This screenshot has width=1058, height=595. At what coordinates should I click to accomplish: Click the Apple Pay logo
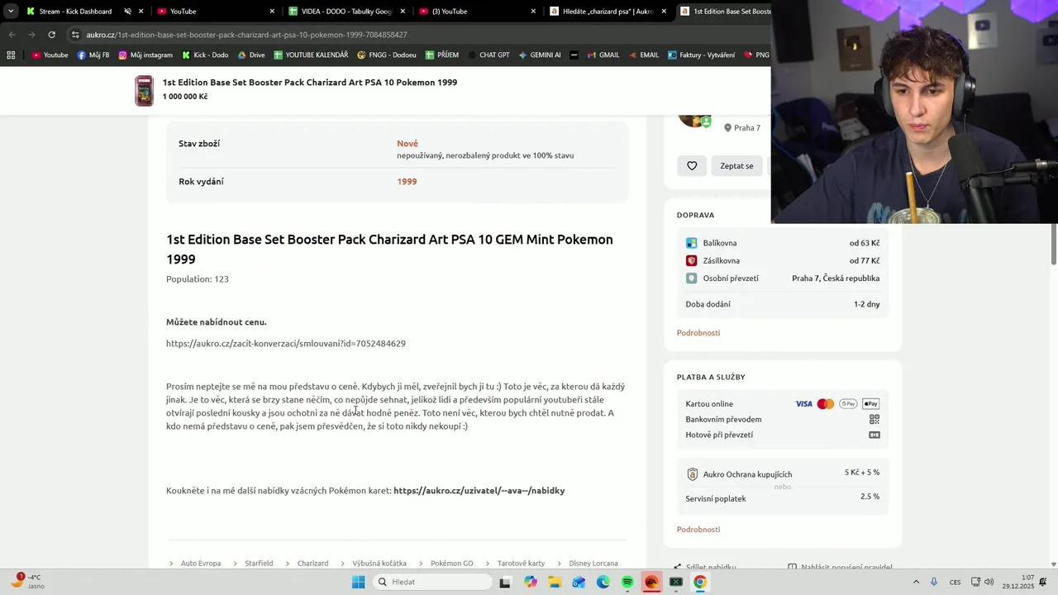870,404
